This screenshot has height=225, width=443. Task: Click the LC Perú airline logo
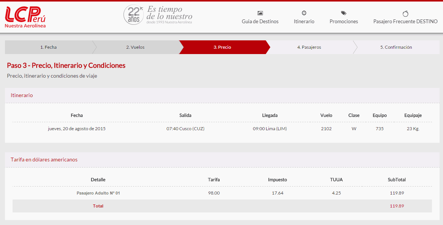pyautogui.click(x=25, y=17)
